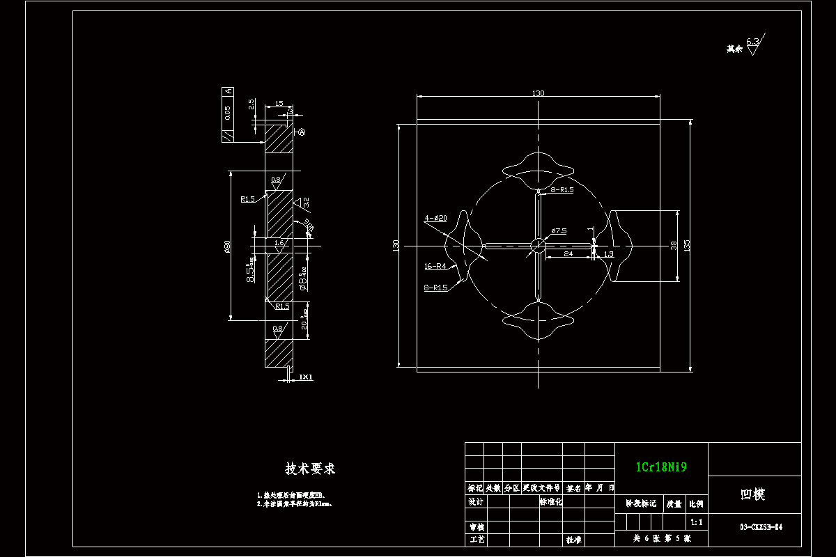
Task: Select the 处数 cell in revision table
Action: 493,488
